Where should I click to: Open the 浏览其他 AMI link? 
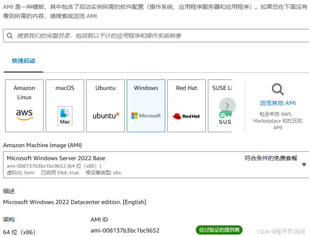(x=278, y=103)
